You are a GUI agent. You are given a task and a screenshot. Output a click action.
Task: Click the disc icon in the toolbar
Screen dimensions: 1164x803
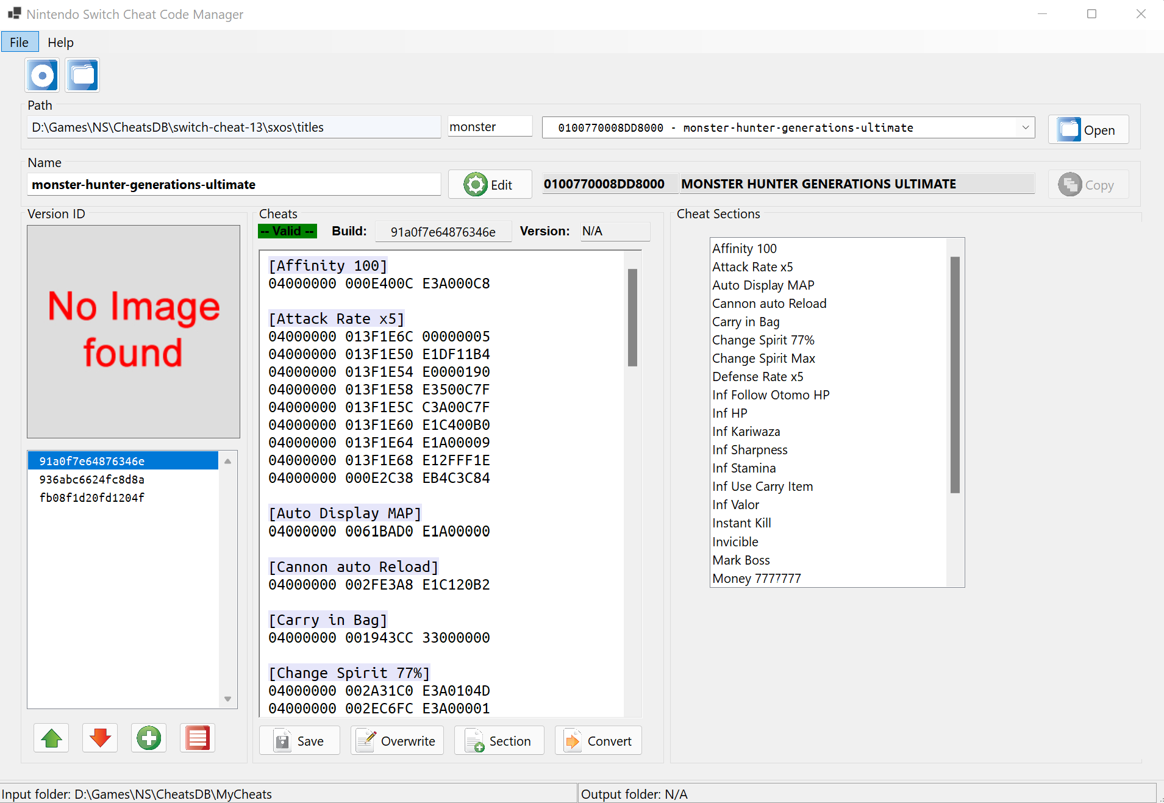(x=42, y=76)
